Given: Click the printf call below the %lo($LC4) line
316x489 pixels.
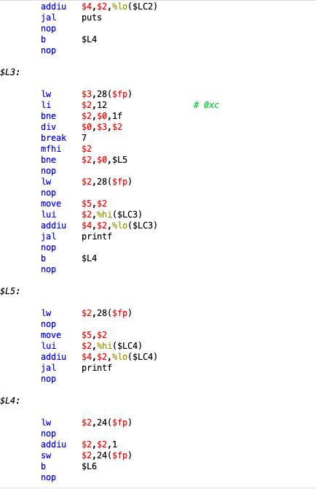Looking at the screenshot, I should [97, 368].
